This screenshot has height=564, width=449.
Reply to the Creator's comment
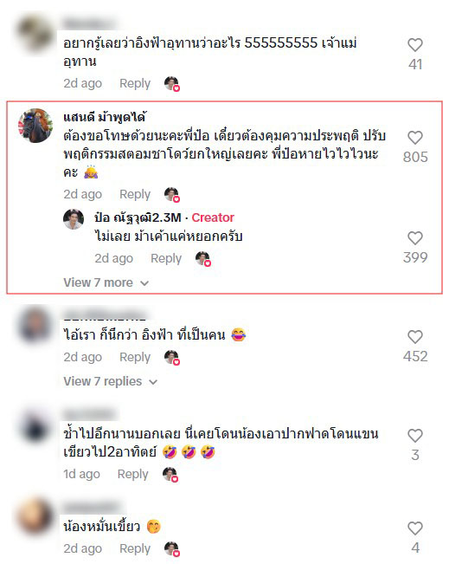coord(166,258)
